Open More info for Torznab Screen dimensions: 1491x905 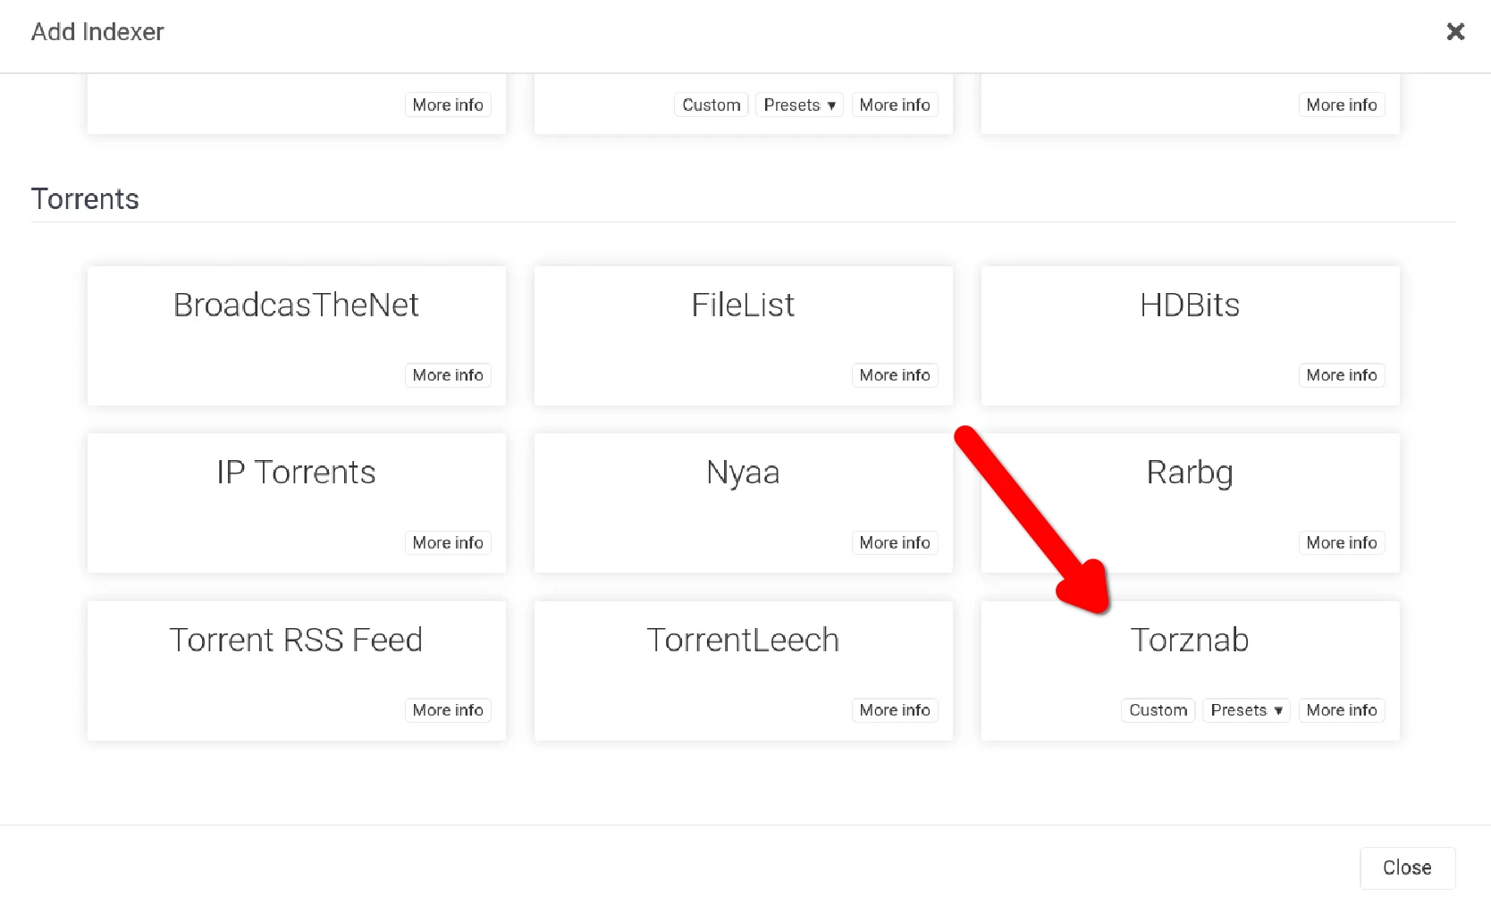pyautogui.click(x=1341, y=710)
